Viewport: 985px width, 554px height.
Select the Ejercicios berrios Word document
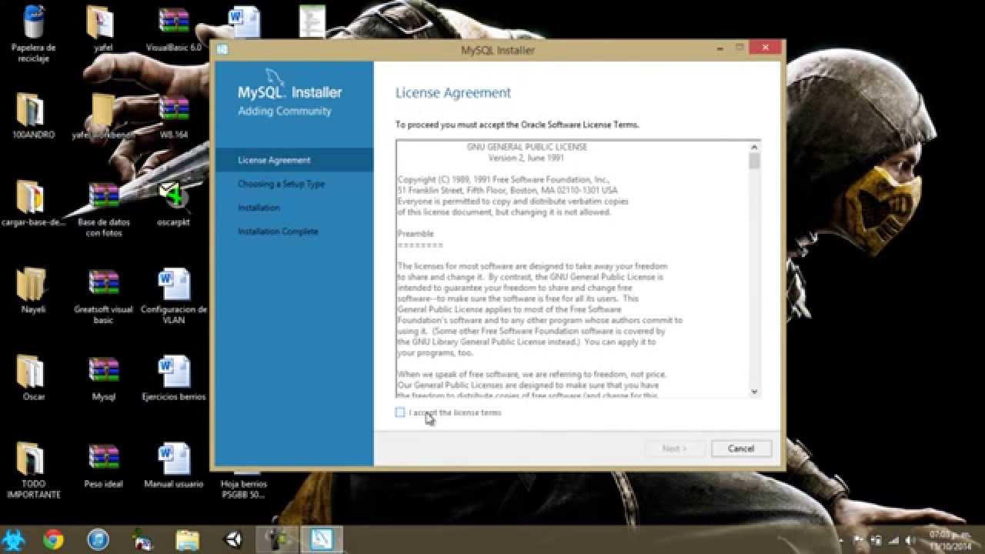pos(174,379)
